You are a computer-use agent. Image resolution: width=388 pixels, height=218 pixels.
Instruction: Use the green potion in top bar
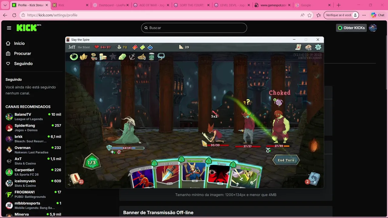142,47
